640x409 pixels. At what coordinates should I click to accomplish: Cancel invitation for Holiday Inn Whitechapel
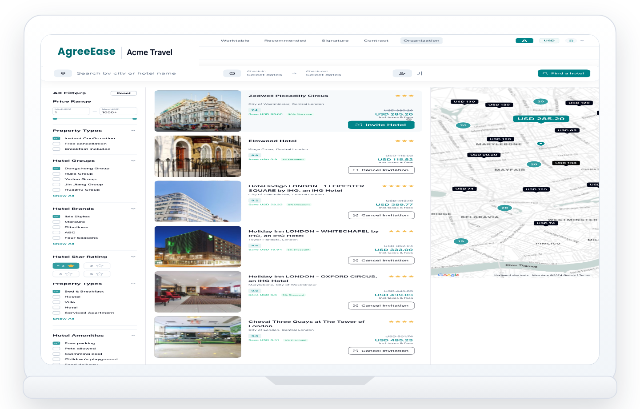click(381, 261)
